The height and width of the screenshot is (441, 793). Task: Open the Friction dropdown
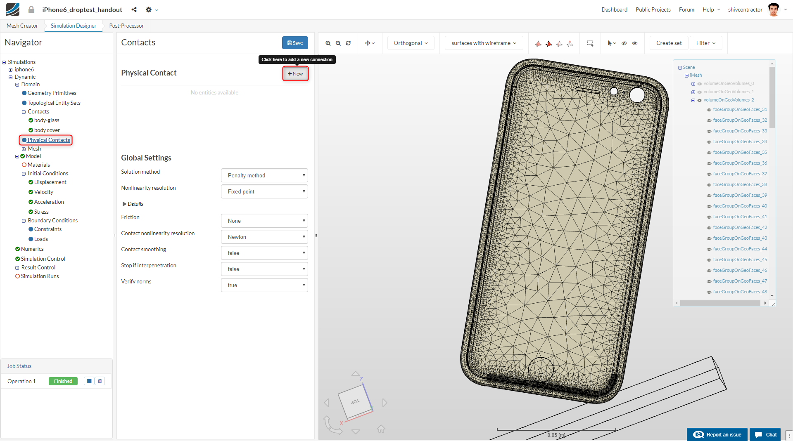(264, 221)
